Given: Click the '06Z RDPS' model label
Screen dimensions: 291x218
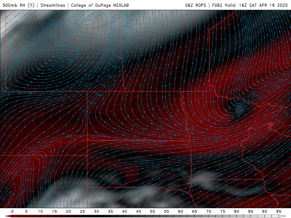Looking at the screenshot, I should 196,5.
